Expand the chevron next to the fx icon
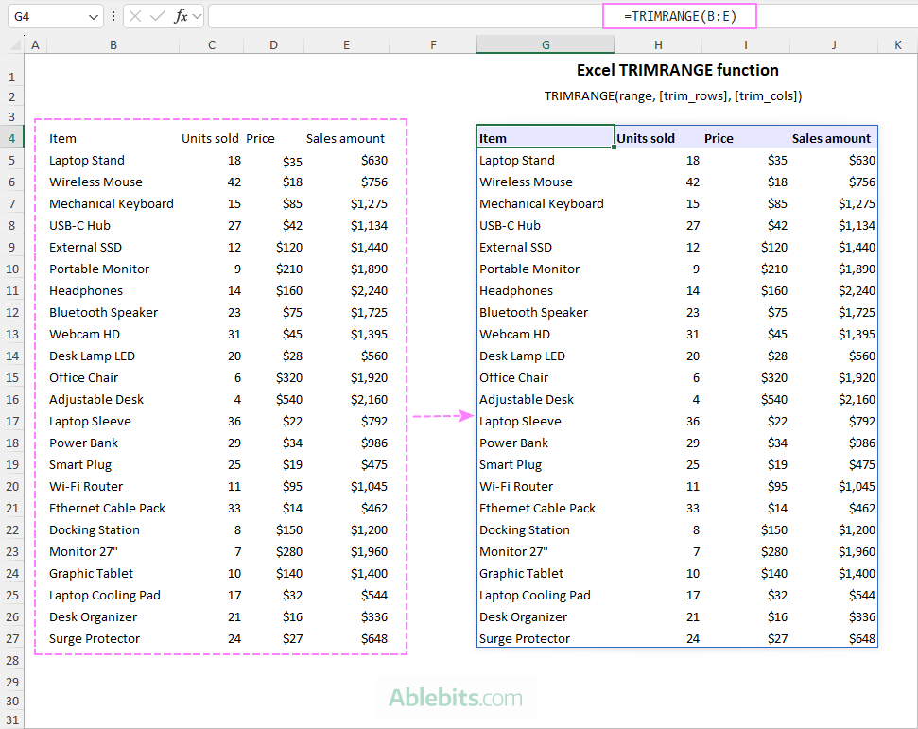This screenshot has height=729, width=918. point(197,17)
